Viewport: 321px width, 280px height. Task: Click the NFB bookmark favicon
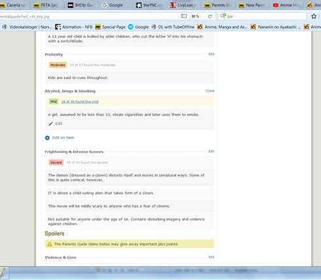click(x=58, y=27)
